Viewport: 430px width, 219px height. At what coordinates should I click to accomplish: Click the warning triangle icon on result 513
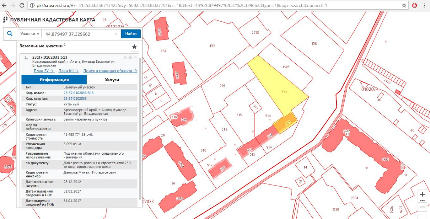point(125,57)
